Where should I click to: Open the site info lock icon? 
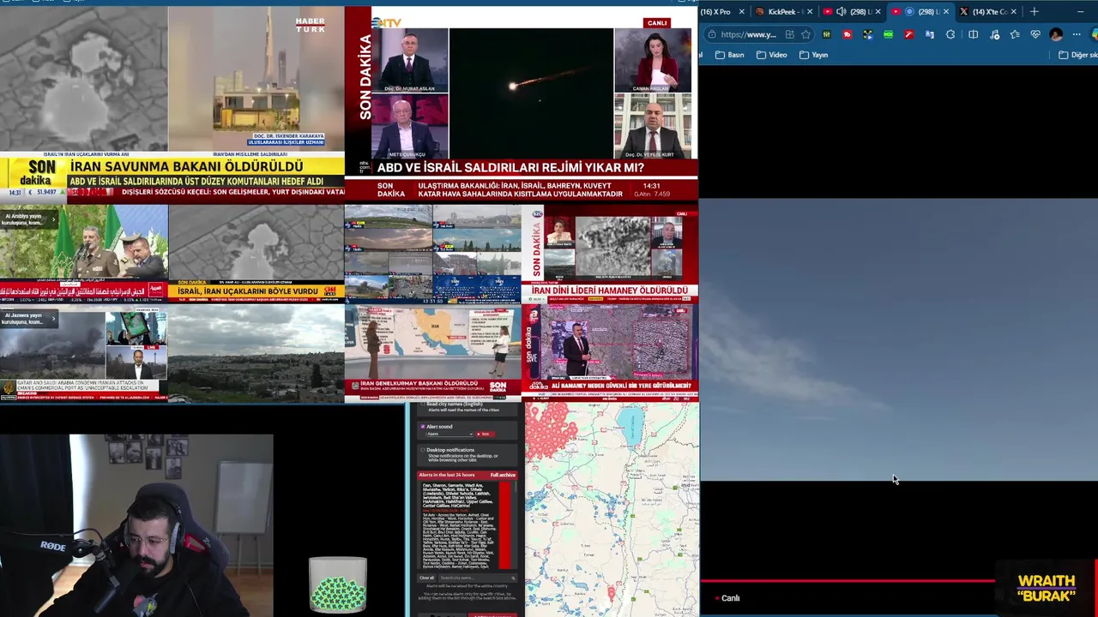[x=711, y=34]
